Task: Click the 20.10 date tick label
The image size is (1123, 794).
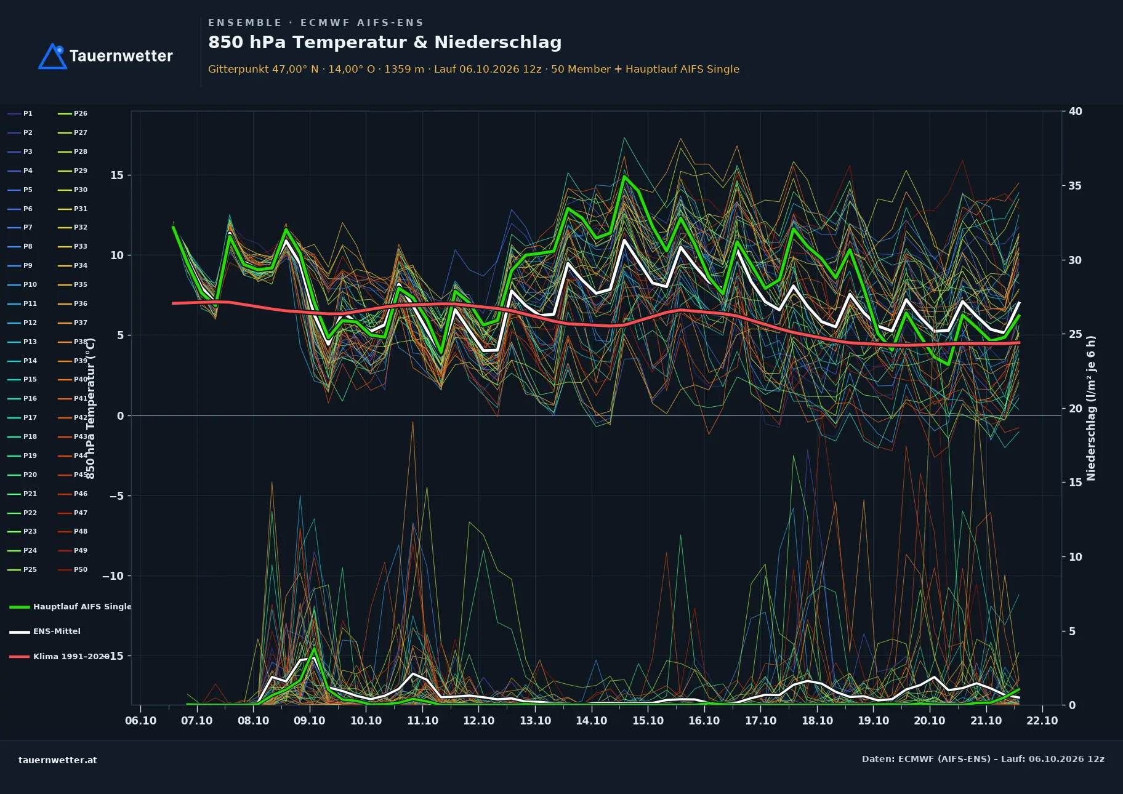Action: point(930,721)
